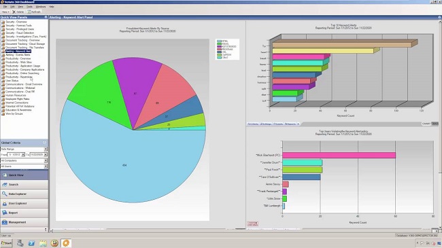Open the Windows menu
The width and height of the screenshot is (442, 248).
point(41,7)
